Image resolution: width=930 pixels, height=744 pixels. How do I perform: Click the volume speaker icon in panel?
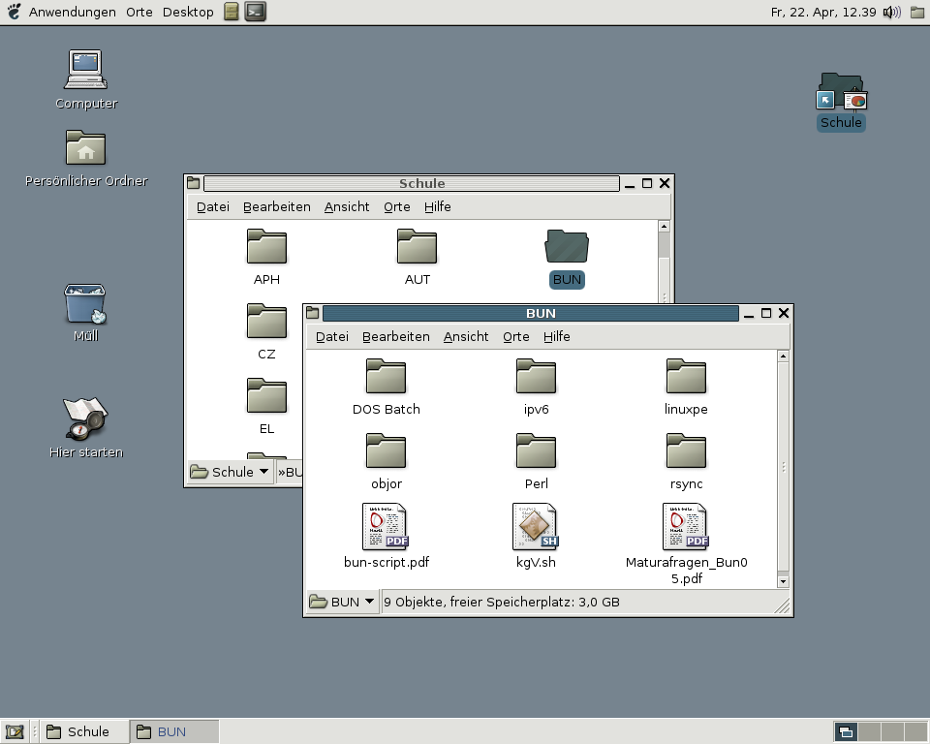pyautogui.click(x=891, y=13)
